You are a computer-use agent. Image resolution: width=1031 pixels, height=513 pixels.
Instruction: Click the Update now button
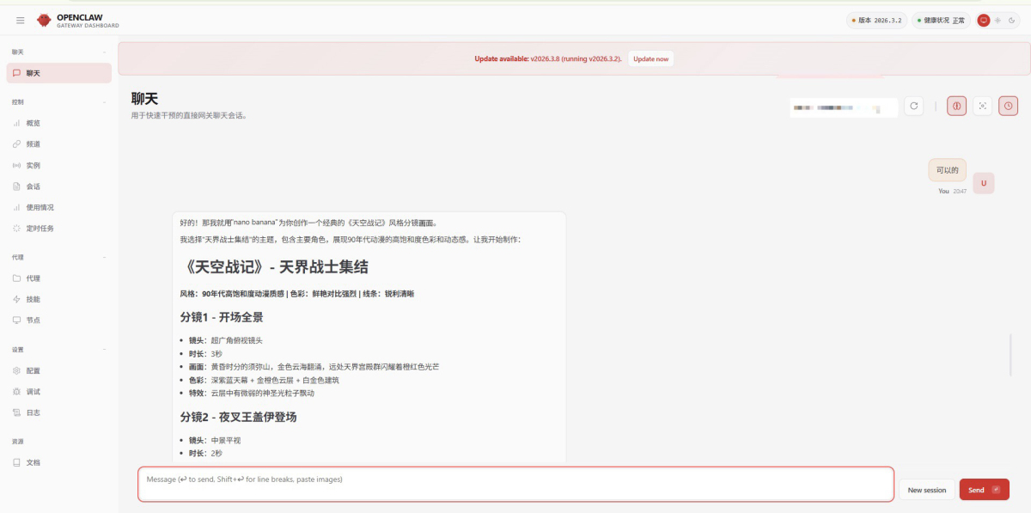pyautogui.click(x=650, y=58)
